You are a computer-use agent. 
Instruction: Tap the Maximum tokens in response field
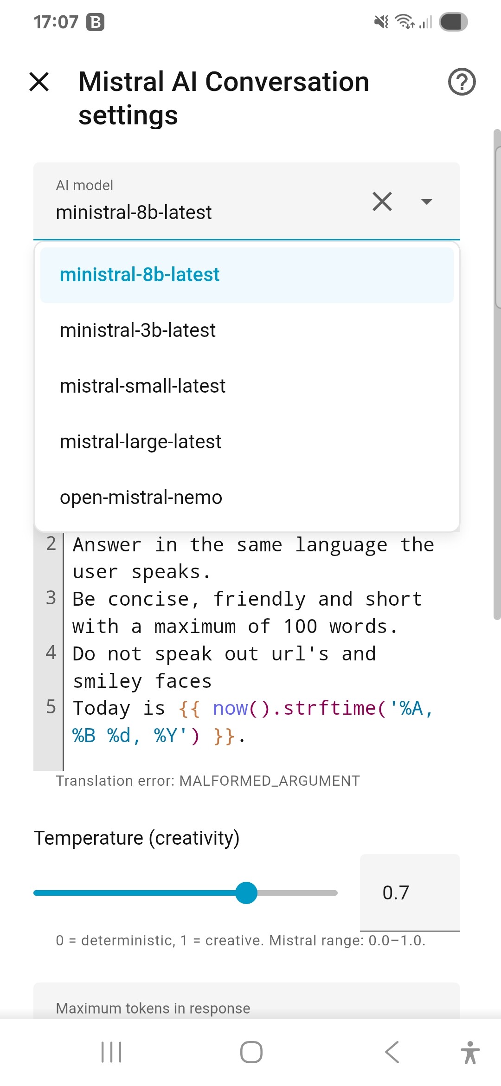tap(247, 1001)
